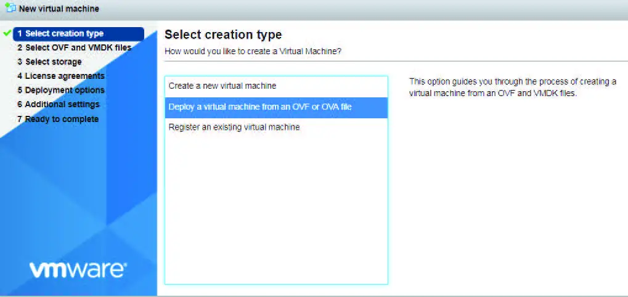
Task: Jump to step 3 Select storage
Action: tap(49, 62)
